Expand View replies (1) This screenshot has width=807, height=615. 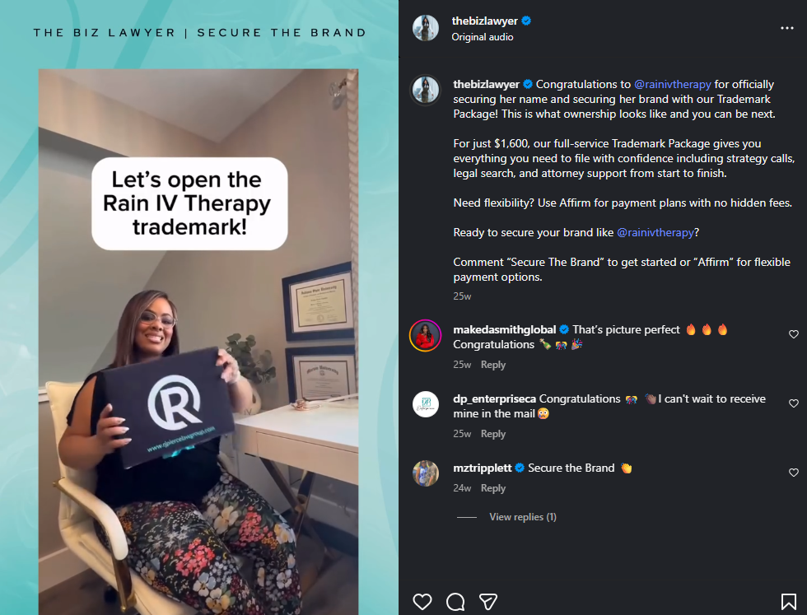point(522,517)
